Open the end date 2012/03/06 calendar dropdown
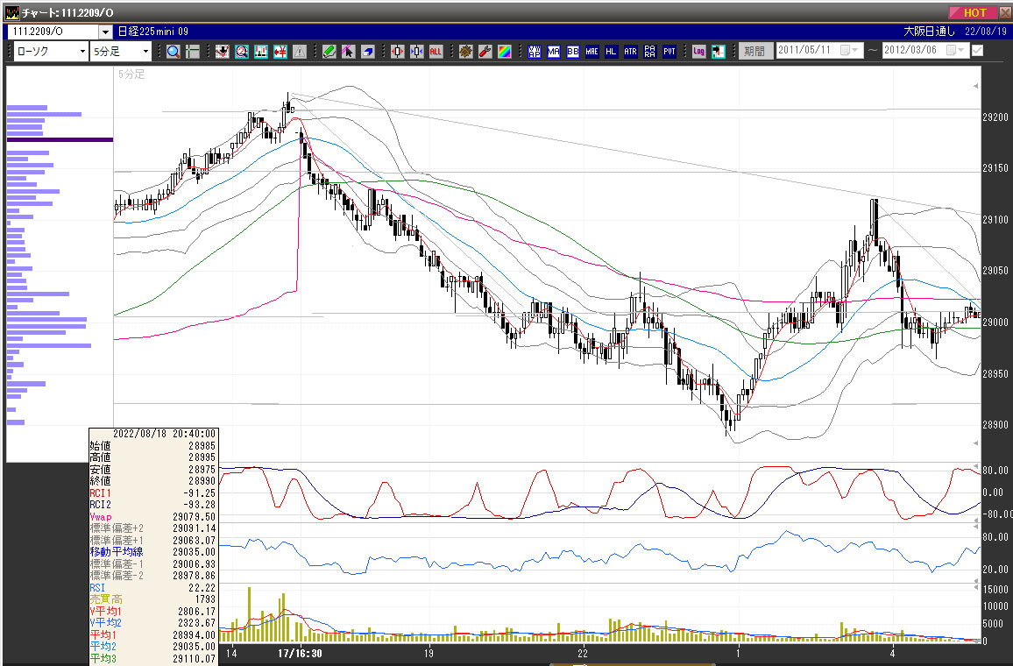1013x666 pixels. point(956,50)
